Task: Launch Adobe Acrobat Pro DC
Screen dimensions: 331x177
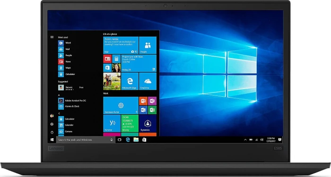Action: [x=72, y=101]
